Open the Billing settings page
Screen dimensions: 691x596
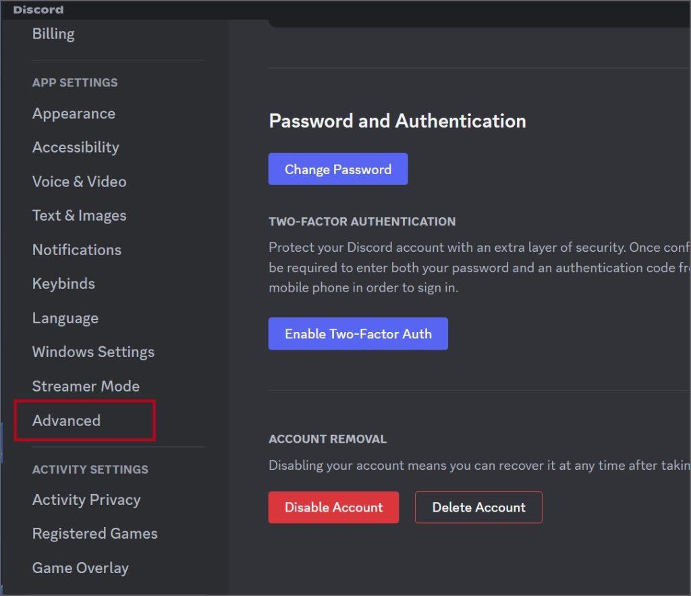pos(53,34)
